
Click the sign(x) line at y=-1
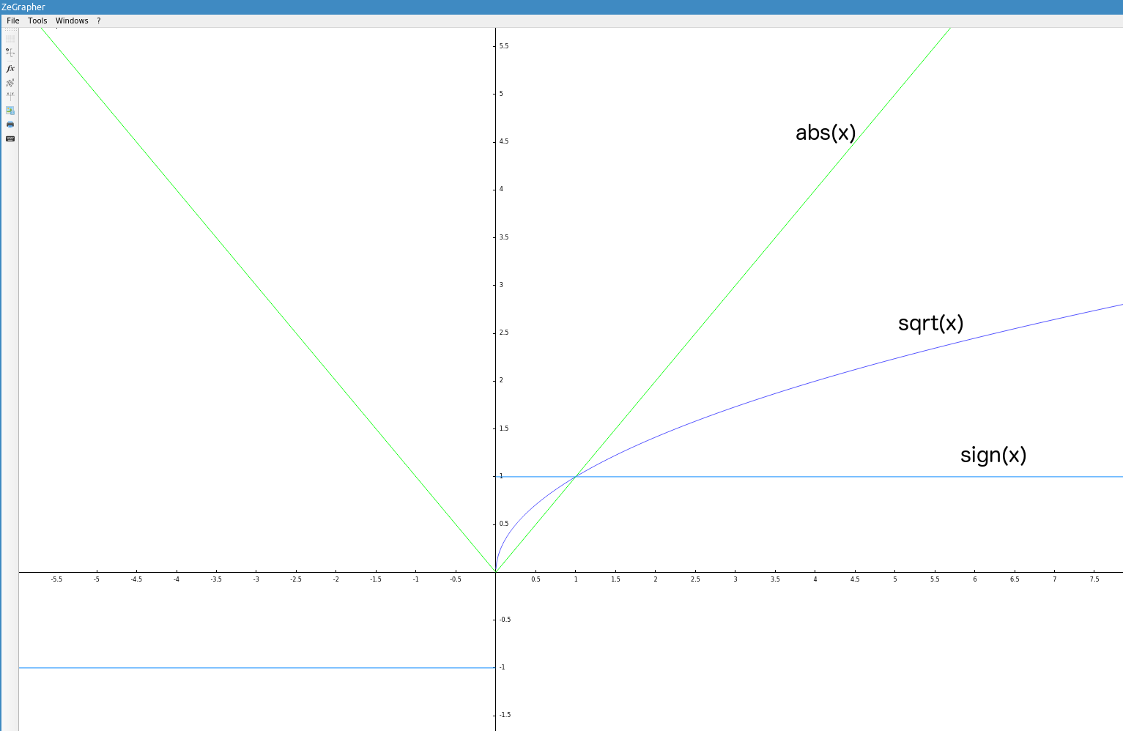tap(256, 667)
